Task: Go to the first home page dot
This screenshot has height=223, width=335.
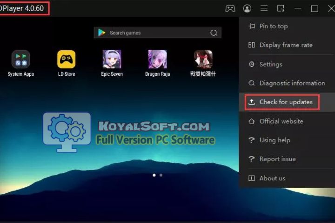Action: (x=154, y=175)
